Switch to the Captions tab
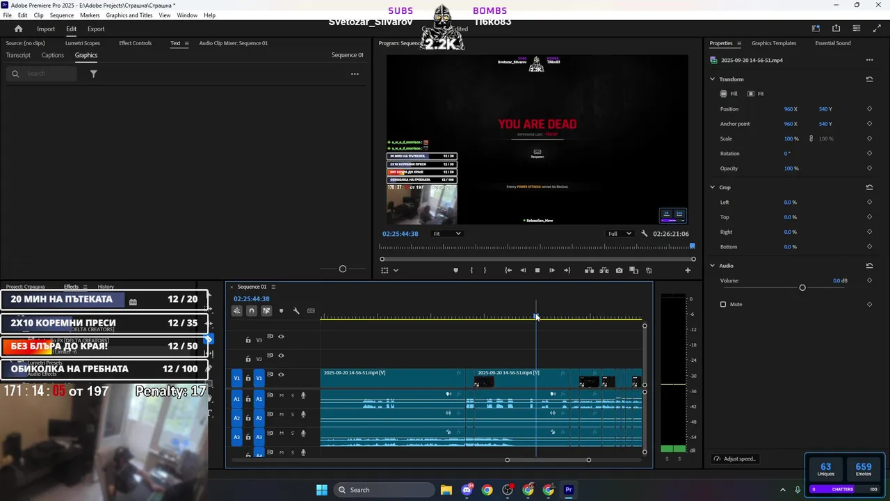The width and height of the screenshot is (890, 501). (53, 55)
